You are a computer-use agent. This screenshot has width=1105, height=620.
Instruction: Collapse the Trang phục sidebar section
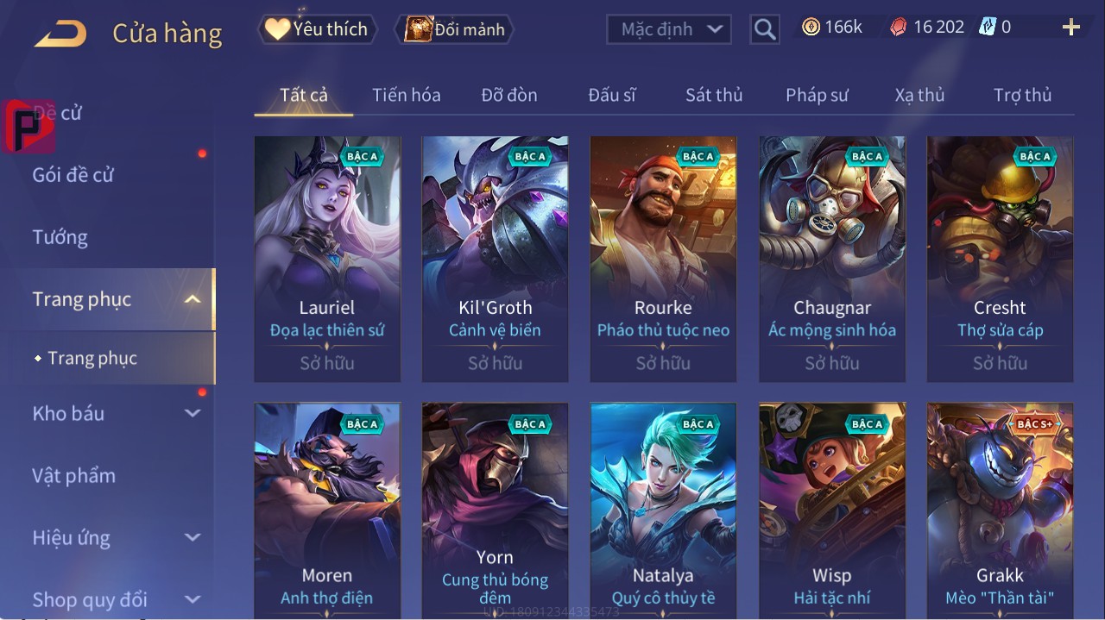pyautogui.click(x=193, y=299)
